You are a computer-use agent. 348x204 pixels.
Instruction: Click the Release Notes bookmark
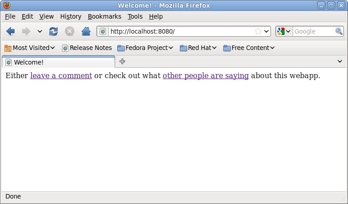87,48
